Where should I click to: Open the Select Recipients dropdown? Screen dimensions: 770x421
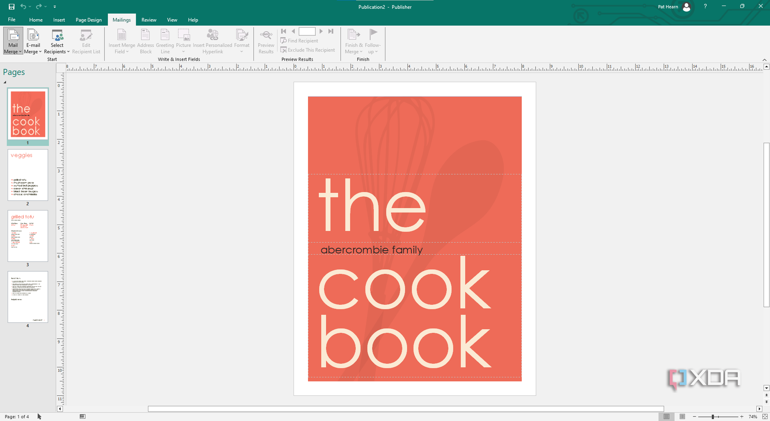click(x=57, y=42)
